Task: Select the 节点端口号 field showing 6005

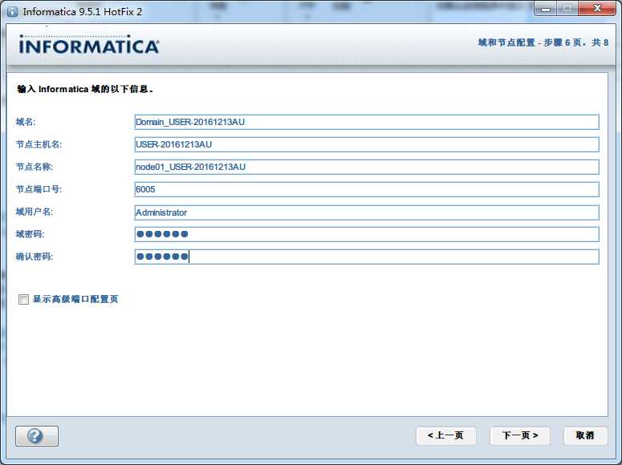Action: [367, 189]
